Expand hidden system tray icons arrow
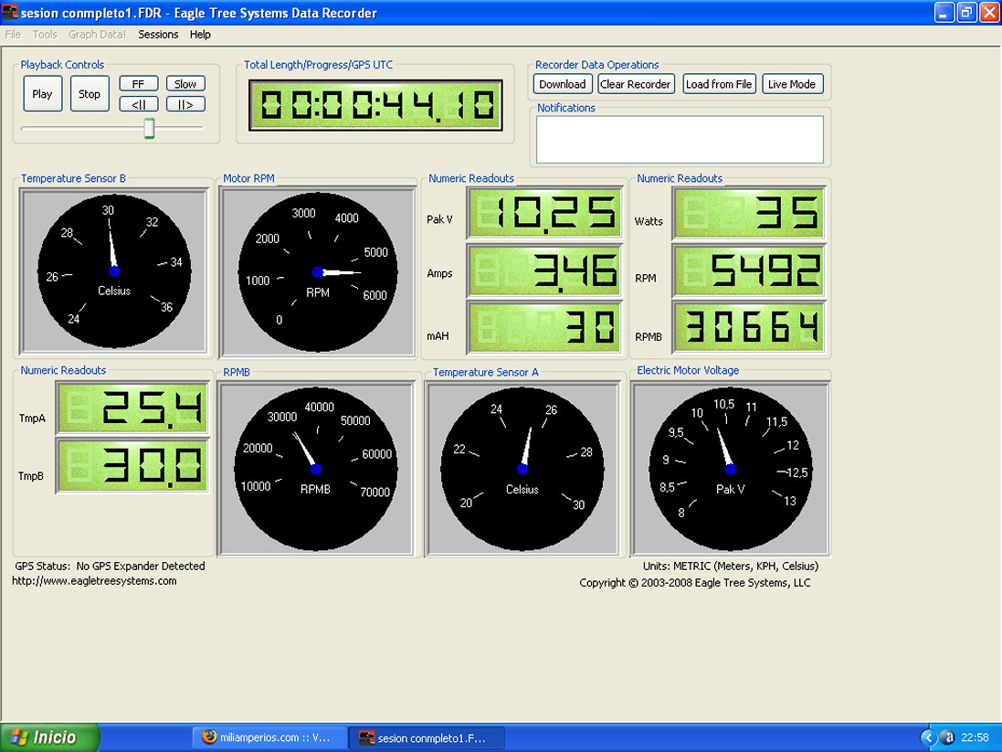The width and height of the screenshot is (1002, 752). (928, 738)
